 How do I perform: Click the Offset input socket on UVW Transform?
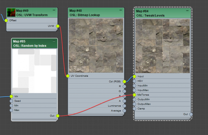pos(6,21)
